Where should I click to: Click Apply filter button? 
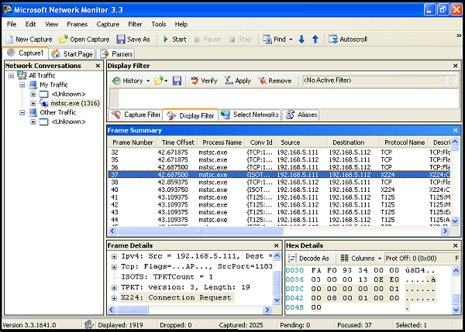tap(238, 80)
